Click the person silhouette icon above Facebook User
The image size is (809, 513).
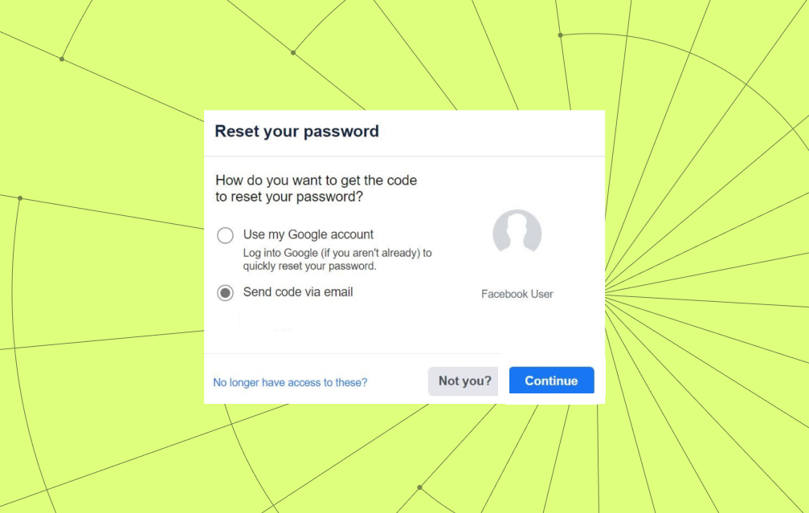(517, 233)
